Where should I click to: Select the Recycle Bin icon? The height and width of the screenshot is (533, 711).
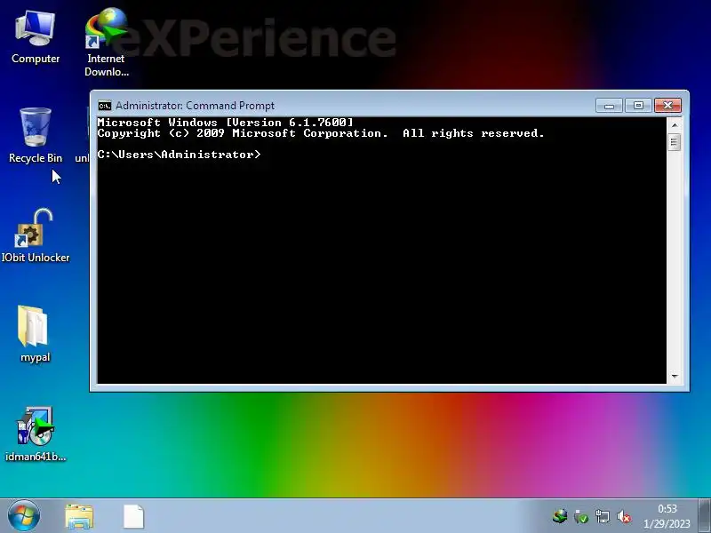click(x=36, y=135)
